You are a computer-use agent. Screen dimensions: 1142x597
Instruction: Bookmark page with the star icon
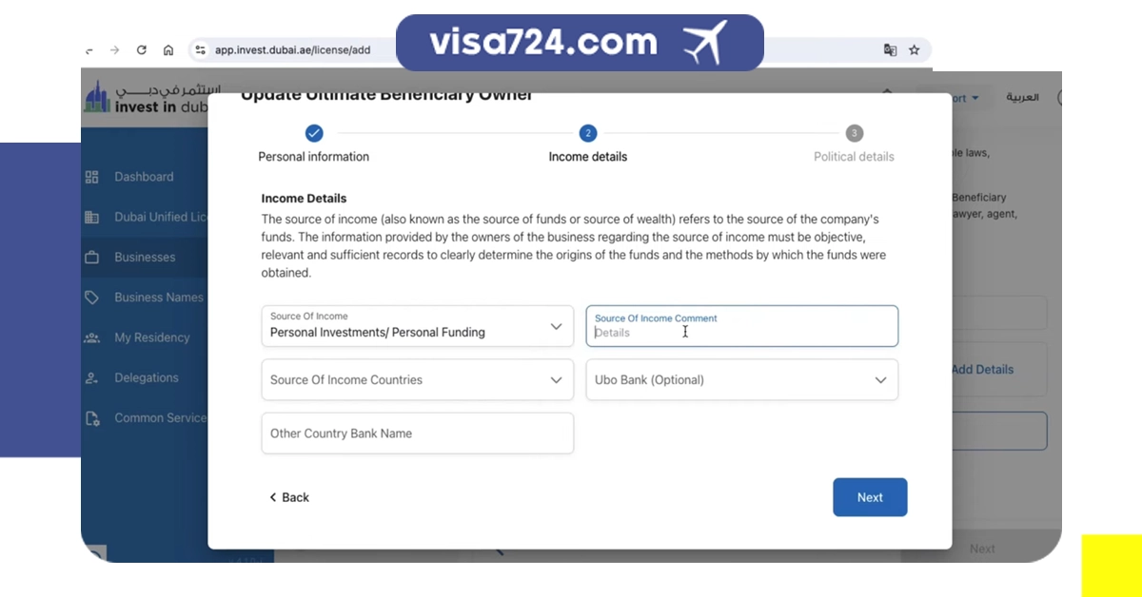click(915, 50)
